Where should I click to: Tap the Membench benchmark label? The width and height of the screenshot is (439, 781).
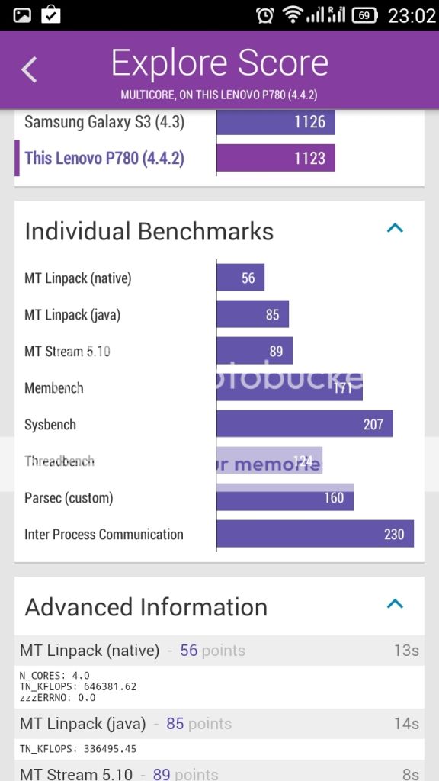point(54,388)
